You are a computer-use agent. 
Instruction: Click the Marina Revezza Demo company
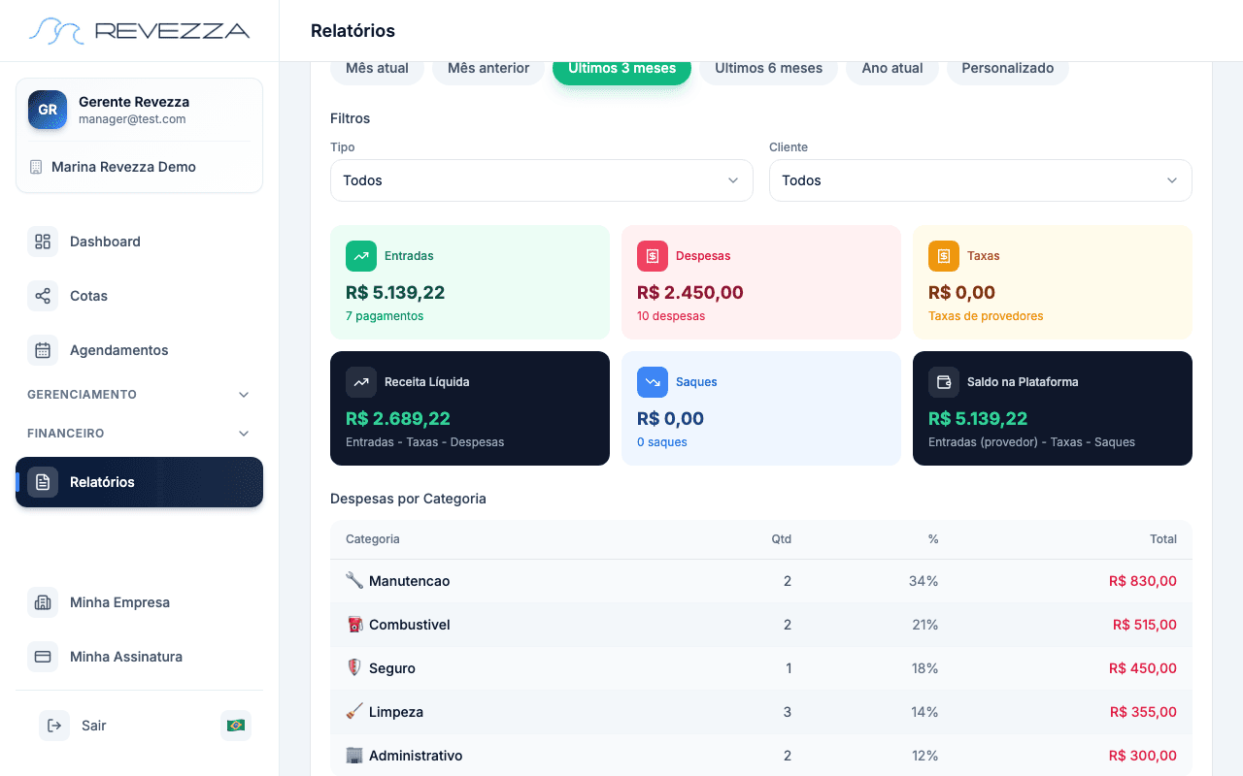123,167
